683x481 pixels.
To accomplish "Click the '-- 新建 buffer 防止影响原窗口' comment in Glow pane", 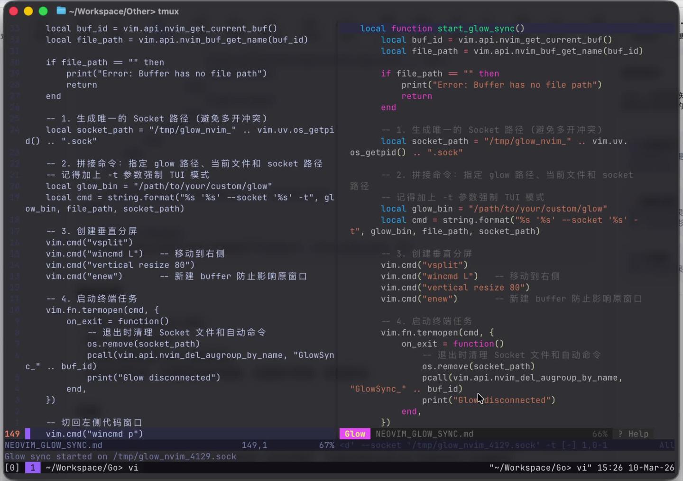I will point(569,299).
